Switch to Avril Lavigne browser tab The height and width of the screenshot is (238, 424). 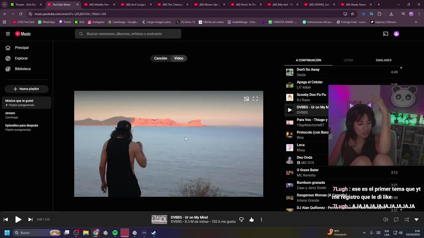(136, 5)
